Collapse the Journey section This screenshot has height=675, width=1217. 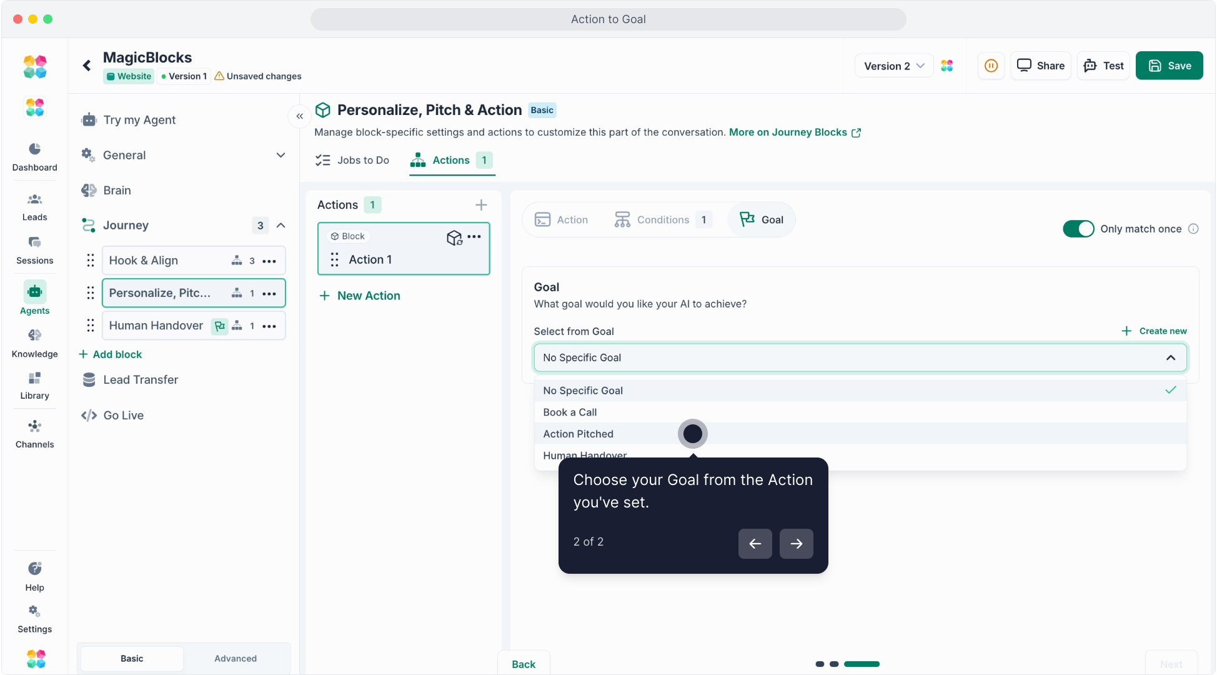[281, 226]
